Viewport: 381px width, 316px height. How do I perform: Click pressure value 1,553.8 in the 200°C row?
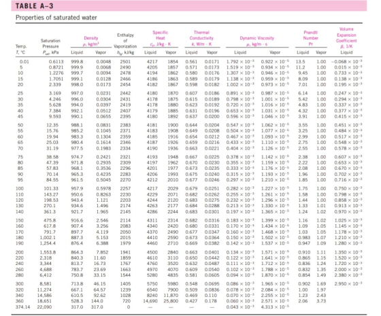[x=48, y=252]
